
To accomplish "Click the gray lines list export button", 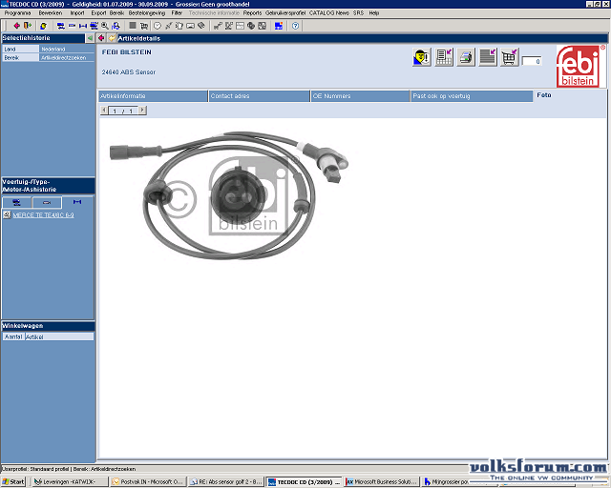I will (488, 57).
